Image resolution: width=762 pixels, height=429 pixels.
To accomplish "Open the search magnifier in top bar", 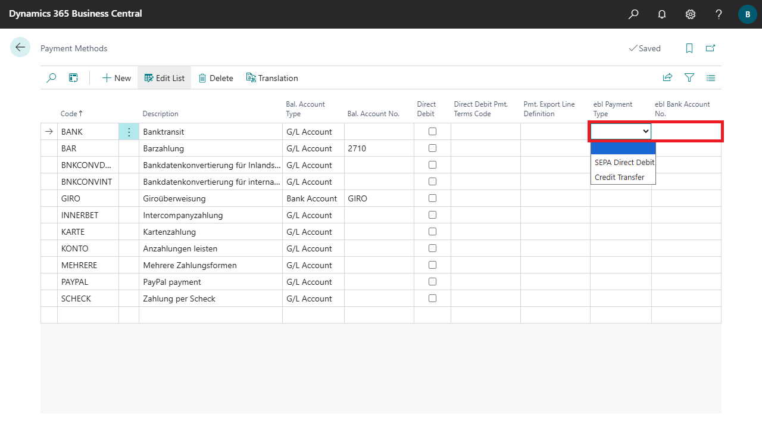I will [633, 14].
